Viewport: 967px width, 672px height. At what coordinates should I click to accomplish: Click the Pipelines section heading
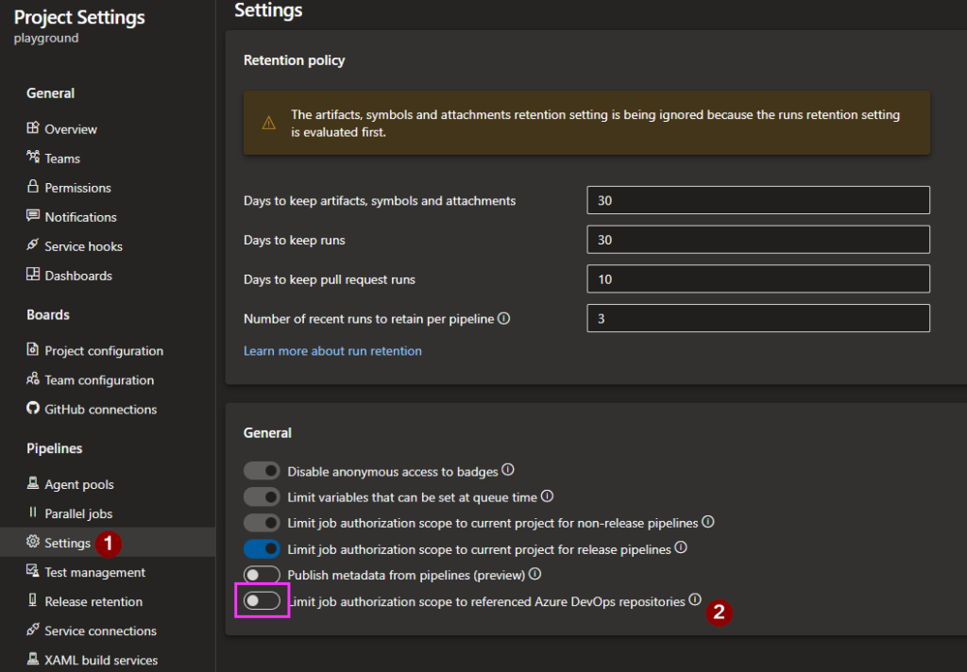pos(54,449)
